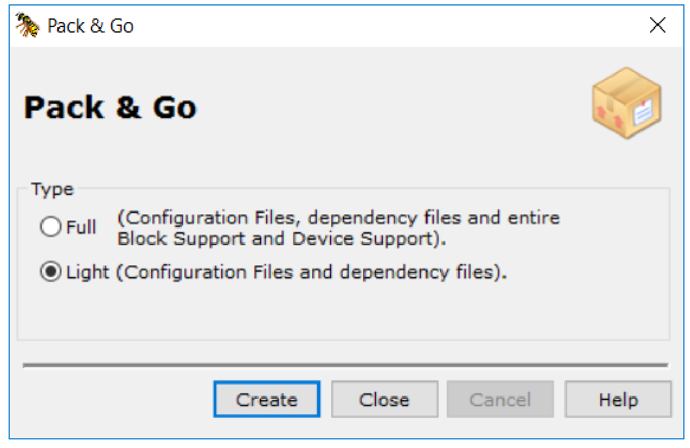Image resolution: width=690 pixels, height=448 pixels.
Task: Select the Light type radio button
Action: click(x=51, y=272)
